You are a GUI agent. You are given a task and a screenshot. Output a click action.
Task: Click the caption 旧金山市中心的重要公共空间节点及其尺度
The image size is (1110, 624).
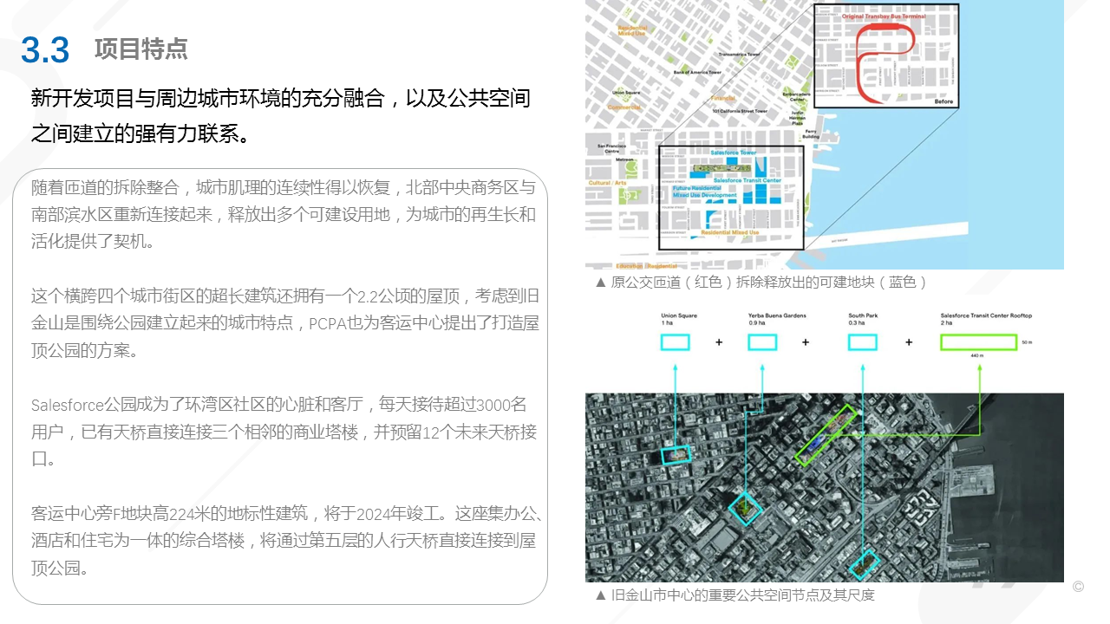click(735, 595)
